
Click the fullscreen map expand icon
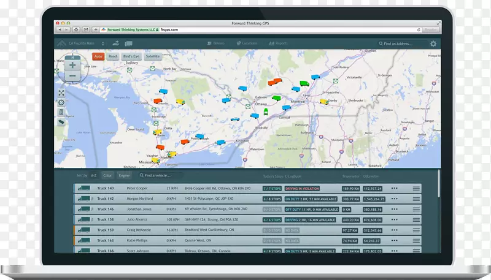pos(61,93)
